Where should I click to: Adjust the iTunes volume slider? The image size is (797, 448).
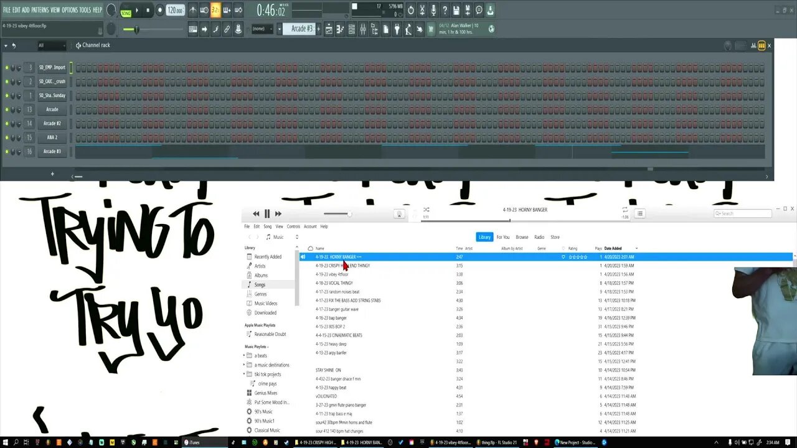coord(337,213)
